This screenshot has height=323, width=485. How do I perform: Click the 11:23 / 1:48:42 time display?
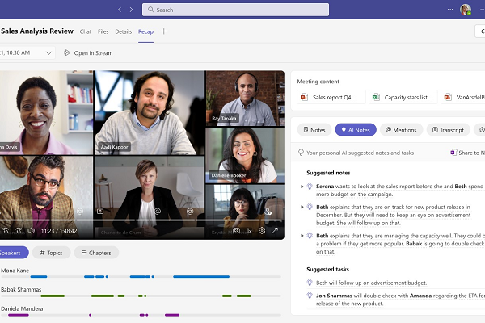[59, 231]
